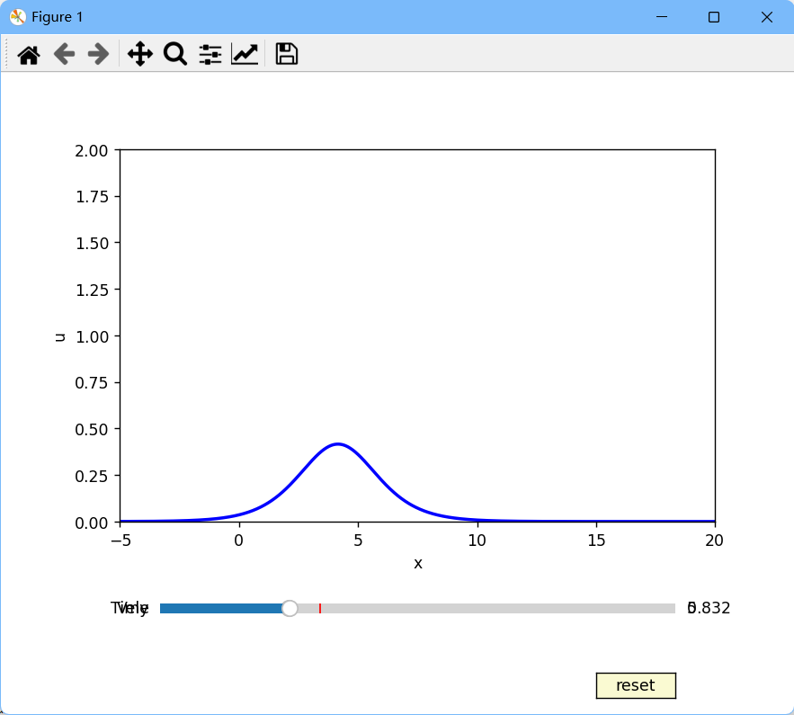Select the Pan axes tool
The width and height of the screenshot is (794, 715).
(x=140, y=55)
